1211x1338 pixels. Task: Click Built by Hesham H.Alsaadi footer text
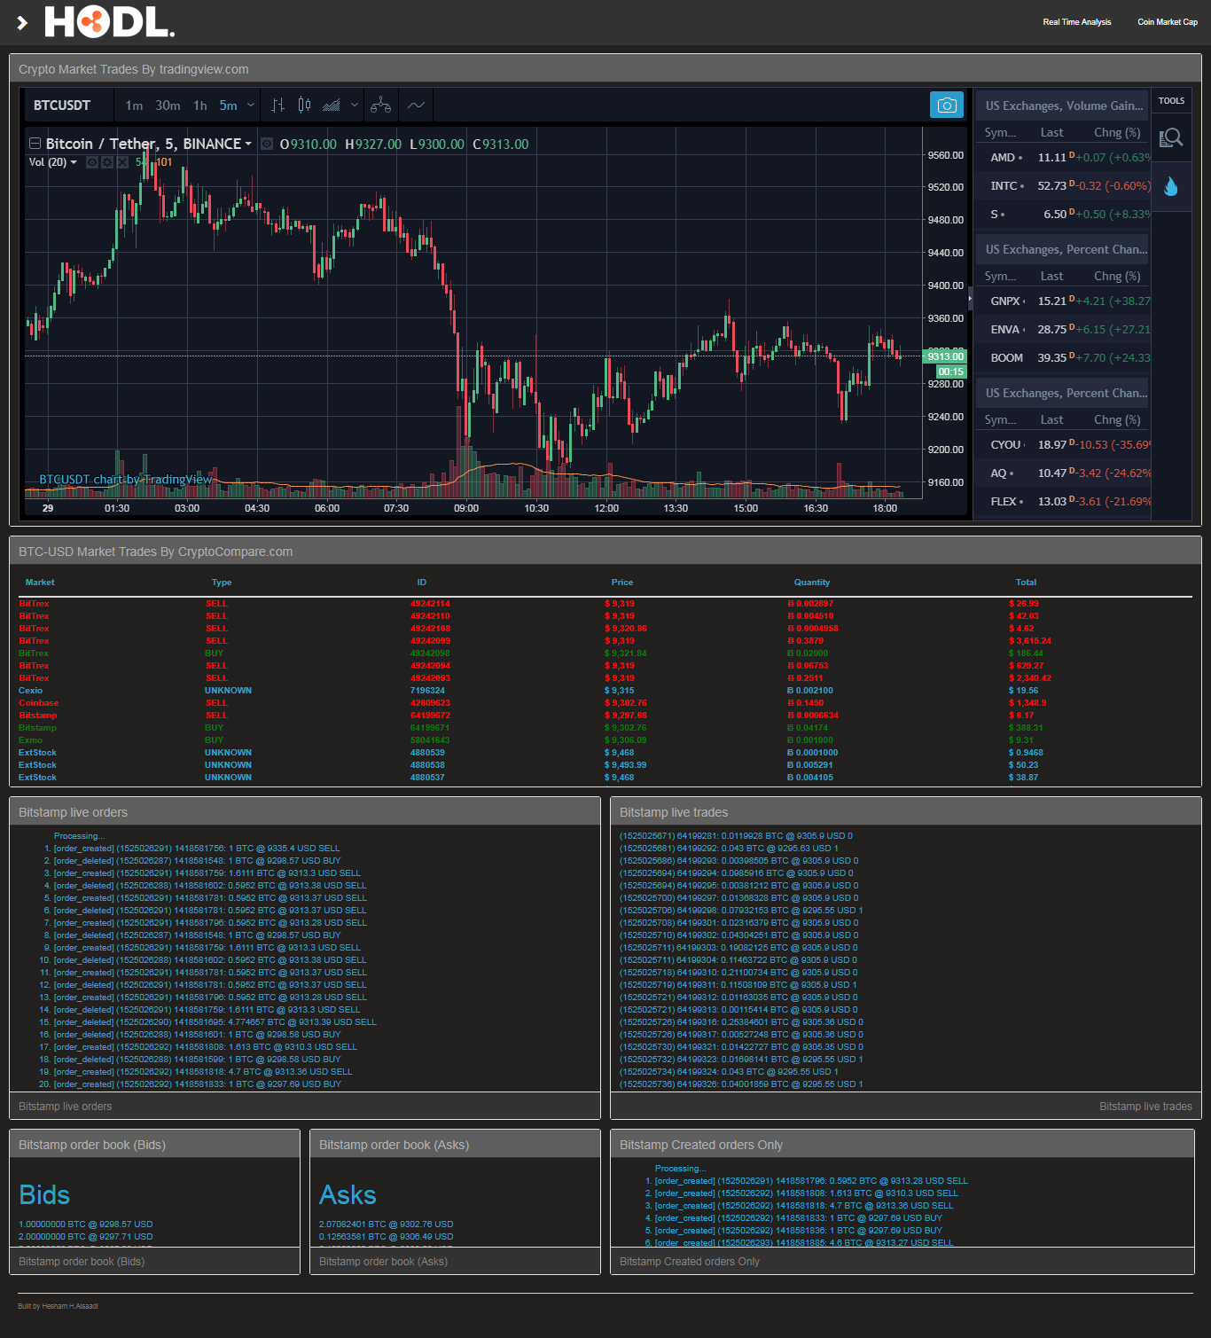click(58, 1306)
